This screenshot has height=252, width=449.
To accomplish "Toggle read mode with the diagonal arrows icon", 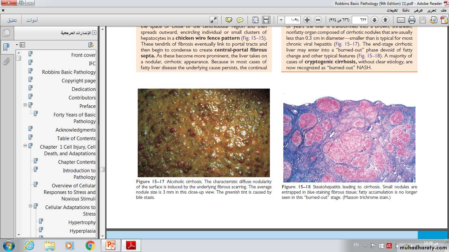I will click(214, 20).
